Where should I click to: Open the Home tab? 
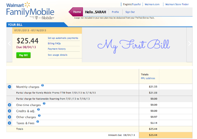coord(76,12)
